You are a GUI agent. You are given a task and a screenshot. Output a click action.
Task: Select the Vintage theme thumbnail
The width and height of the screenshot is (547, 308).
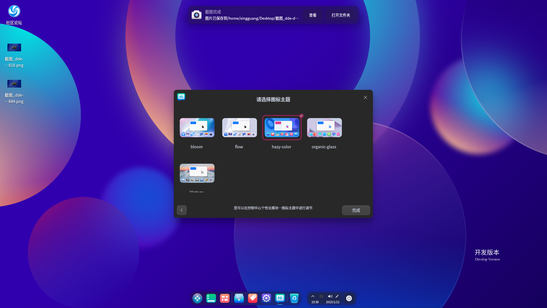(x=197, y=173)
